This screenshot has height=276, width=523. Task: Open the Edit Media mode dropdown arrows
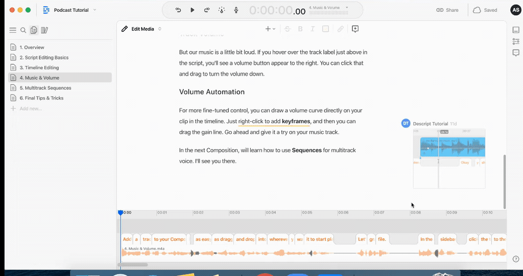(160, 29)
